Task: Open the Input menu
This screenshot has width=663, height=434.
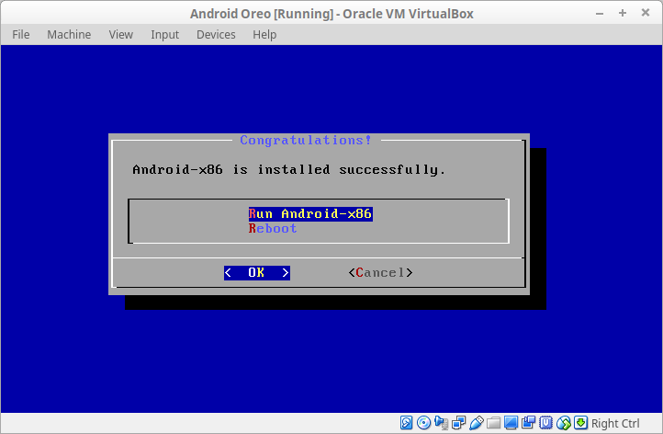Action: (165, 34)
